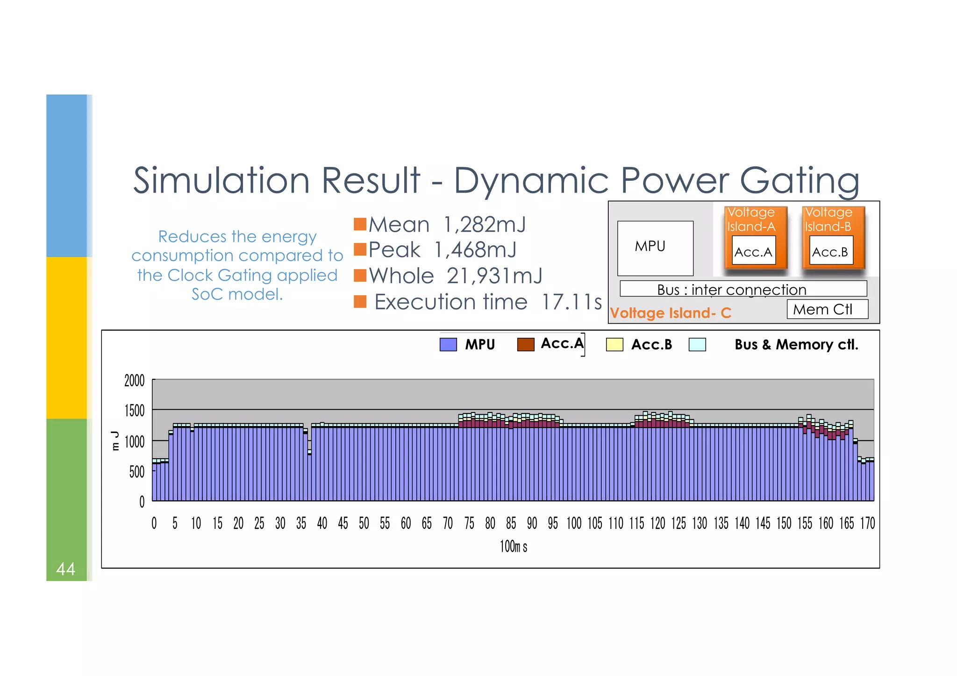Screen dimensions: 957x676
Task: Click the Peak 1,468mJ bullet icon
Action: [x=360, y=249]
